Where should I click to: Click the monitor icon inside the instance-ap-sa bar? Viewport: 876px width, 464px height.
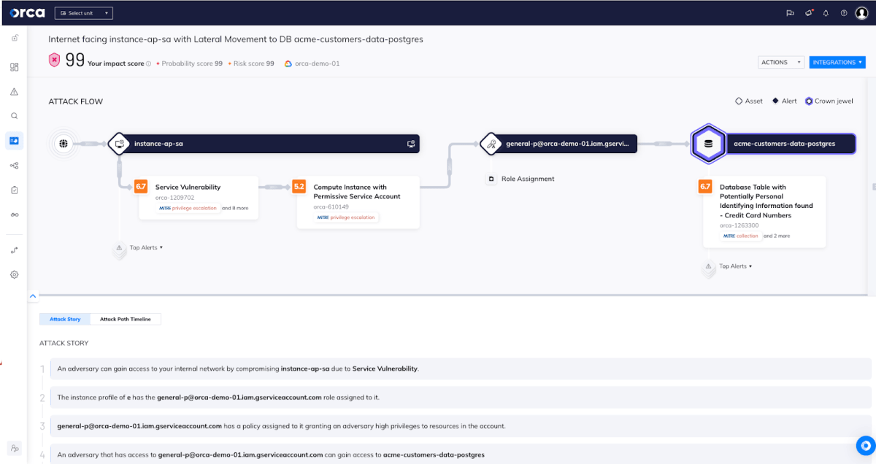pos(411,144)
